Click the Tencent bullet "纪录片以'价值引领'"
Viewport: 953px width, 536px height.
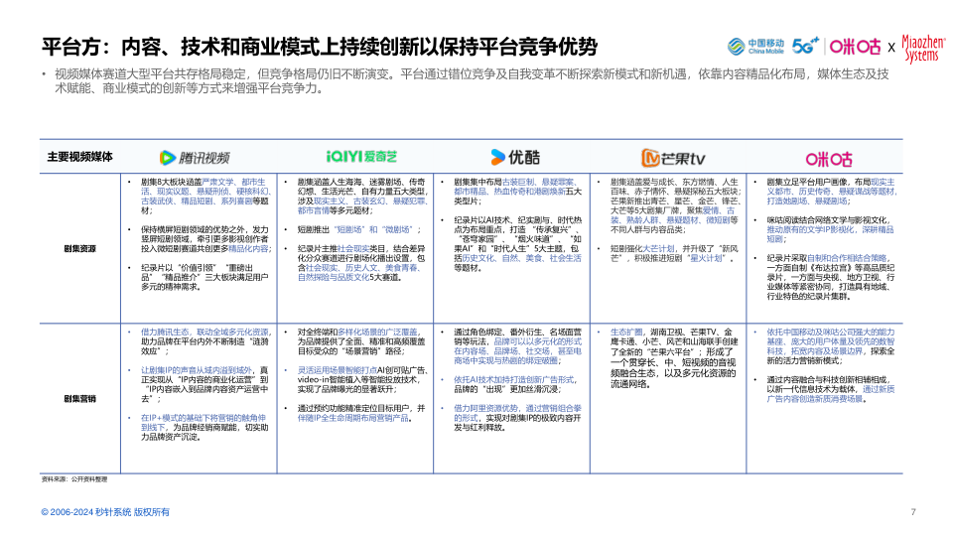pos(205,277)
